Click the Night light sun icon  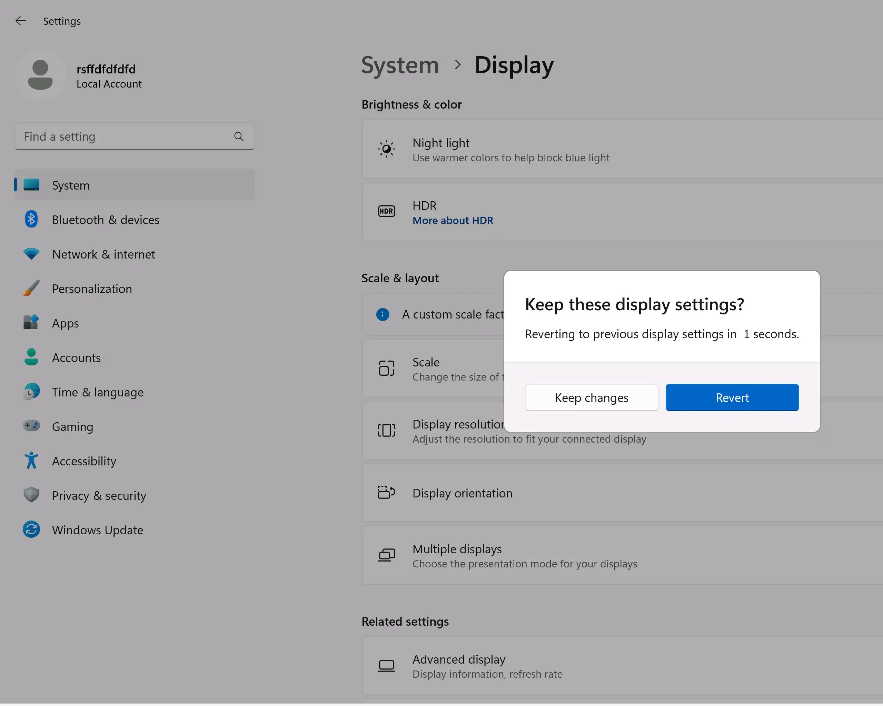coord(386,149)
